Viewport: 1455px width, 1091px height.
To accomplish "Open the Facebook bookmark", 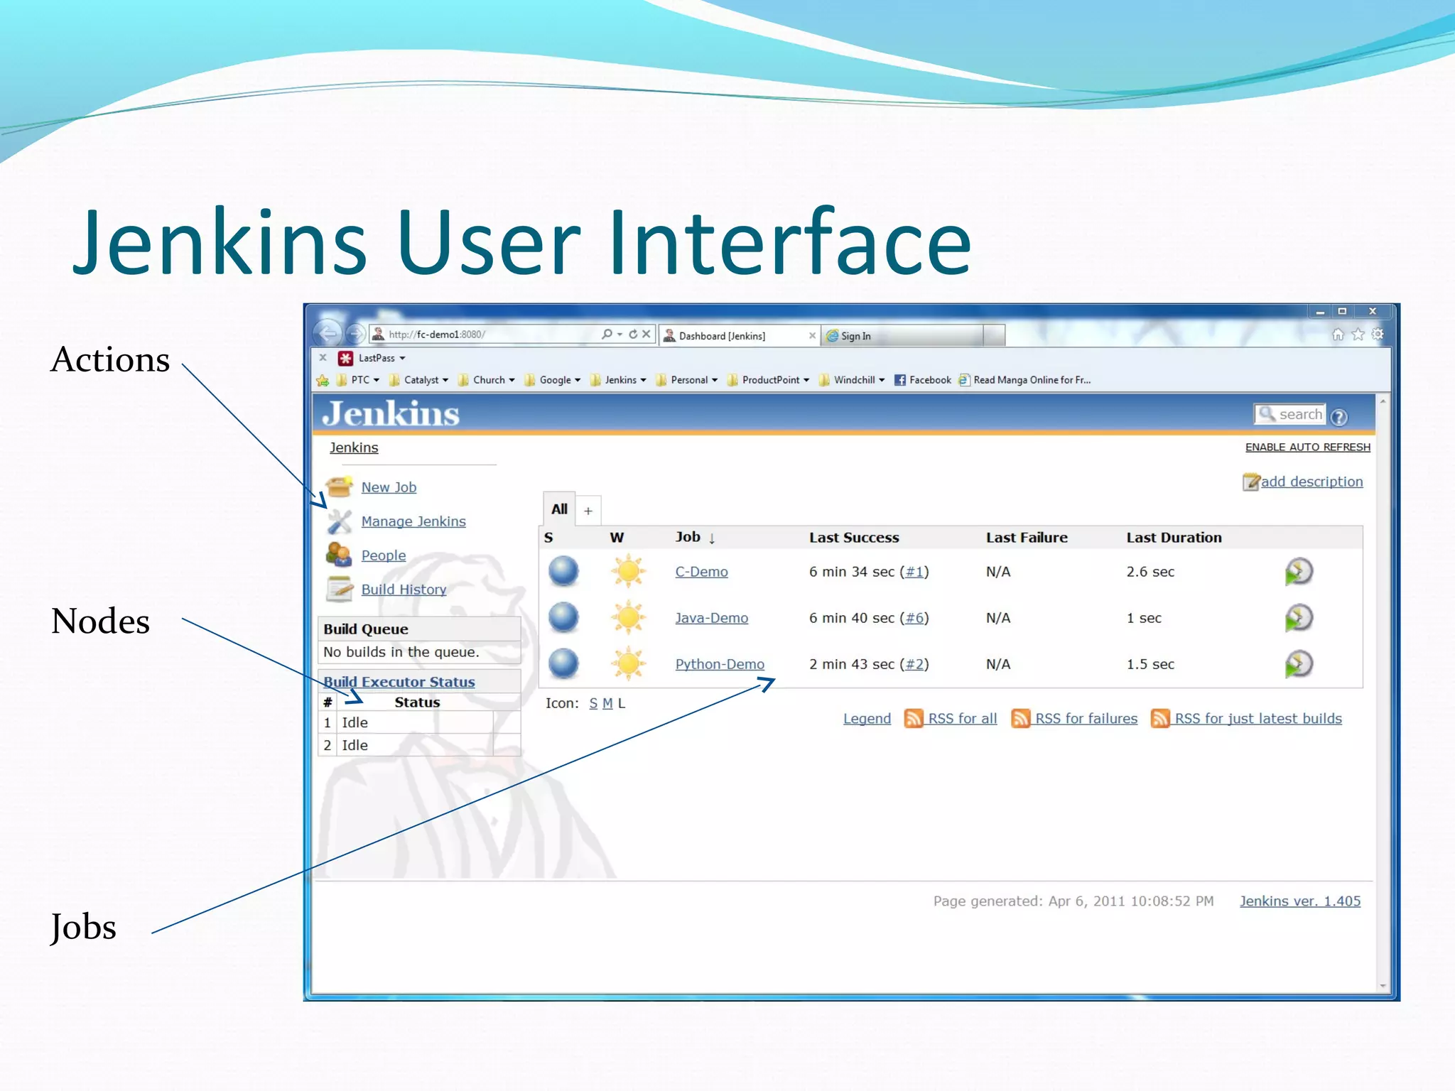I will coord(922,380).
